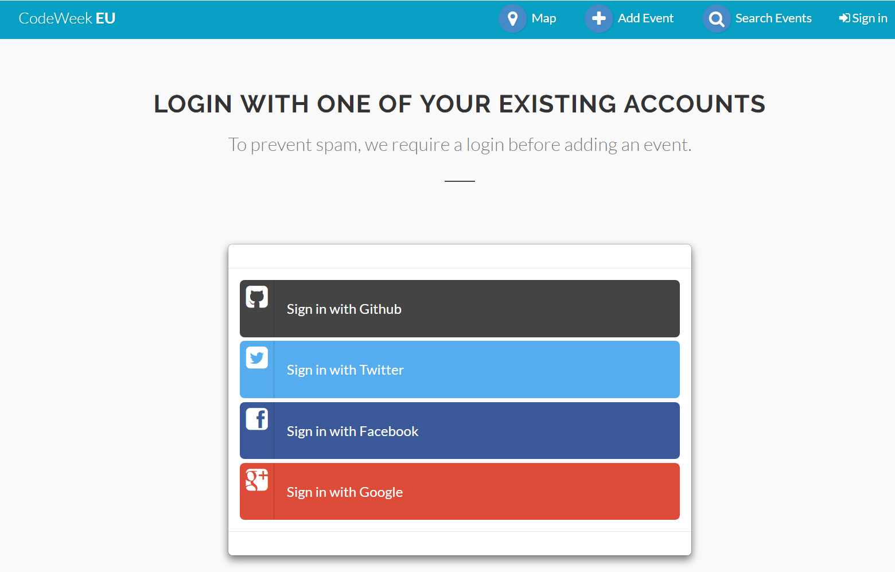The height and width of the screenshot is (572, 895).
Task: Open Add Event in the navigation
Action: click(645, 18)
